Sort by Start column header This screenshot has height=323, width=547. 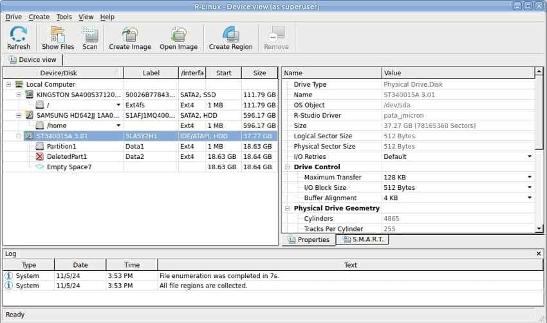[223, 73]
